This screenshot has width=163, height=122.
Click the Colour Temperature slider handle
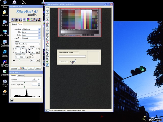[x=24, y=87]
